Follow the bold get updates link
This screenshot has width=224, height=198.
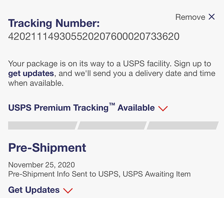click(x=31, y=74)
